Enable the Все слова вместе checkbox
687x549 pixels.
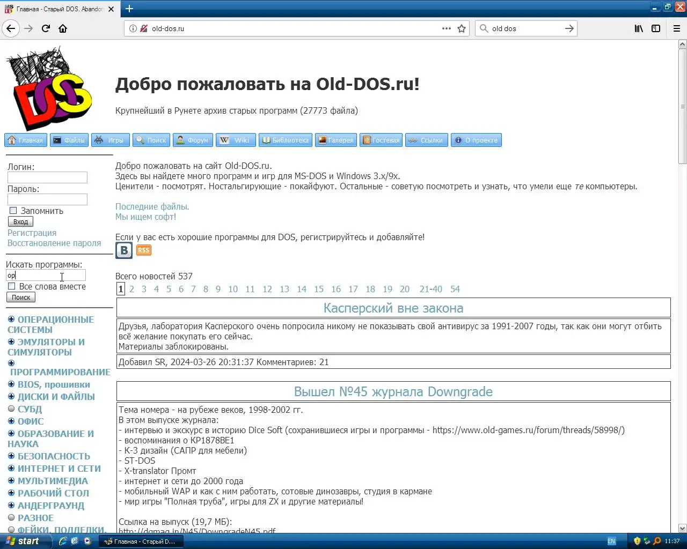click(x=12, y=286)
